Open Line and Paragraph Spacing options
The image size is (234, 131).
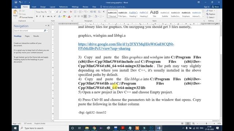coord(90,16)
